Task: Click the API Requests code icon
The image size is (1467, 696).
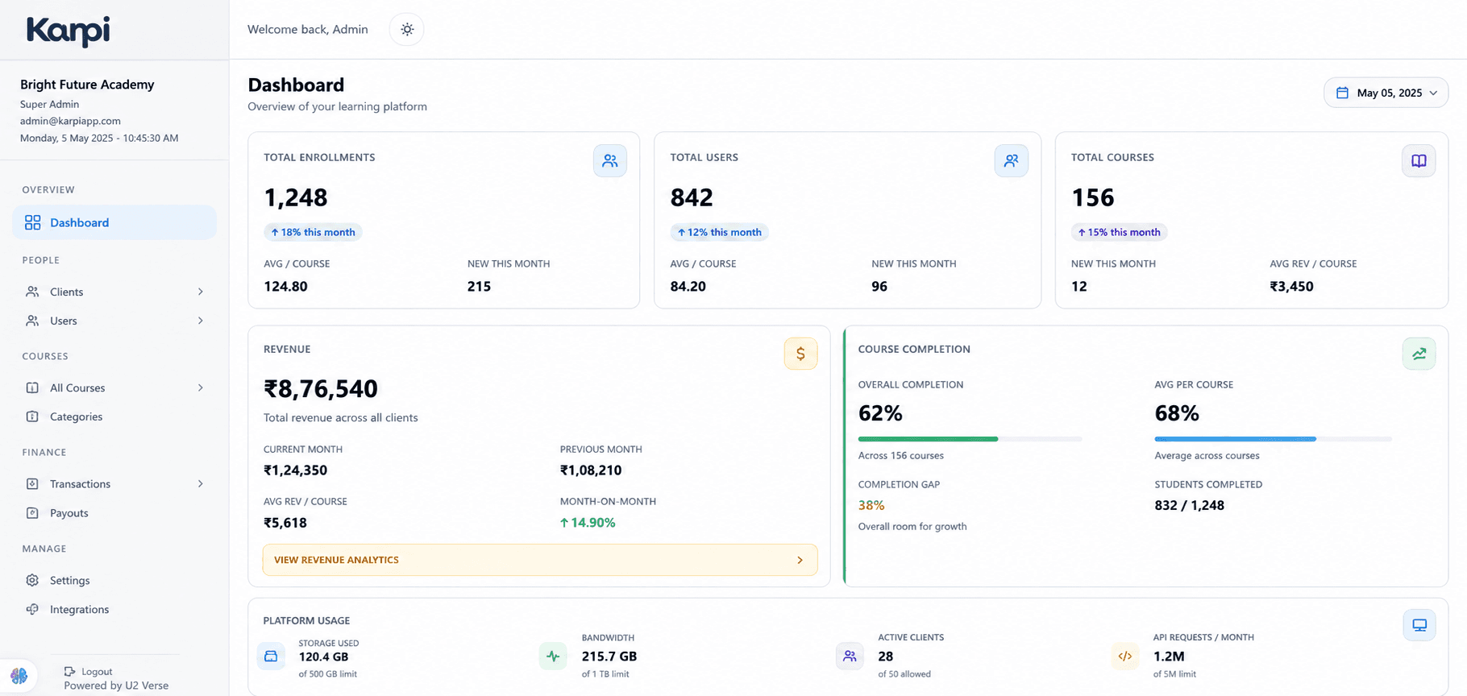Action: (x=1125, y=657)
